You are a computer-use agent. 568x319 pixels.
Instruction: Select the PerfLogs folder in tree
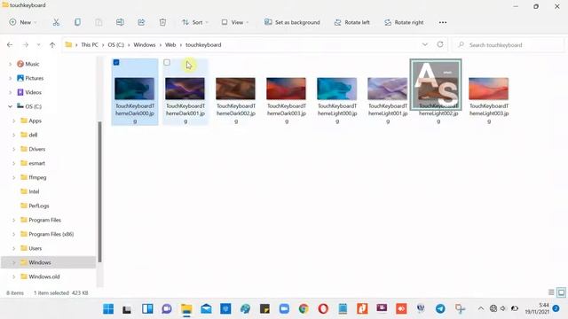click(39, 206)
